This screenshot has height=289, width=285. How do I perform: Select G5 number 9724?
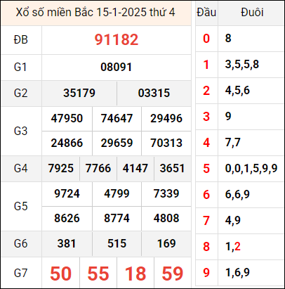point(67,193)
